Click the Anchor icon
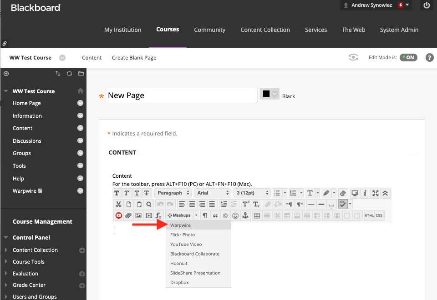 (x=245, y=215)
